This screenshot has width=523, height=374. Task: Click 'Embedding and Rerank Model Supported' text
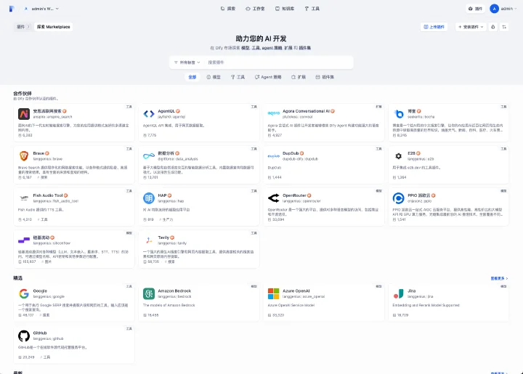point(426,305)
